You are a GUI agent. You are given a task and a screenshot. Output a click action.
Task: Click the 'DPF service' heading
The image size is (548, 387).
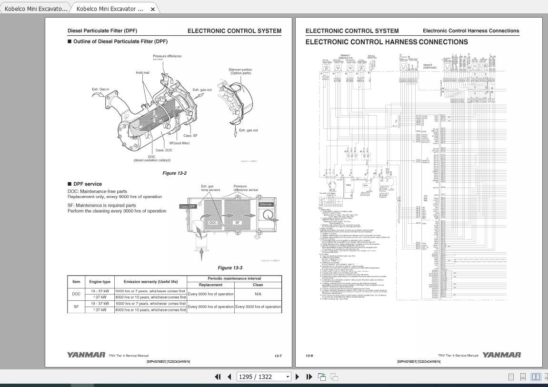(88, 184)
